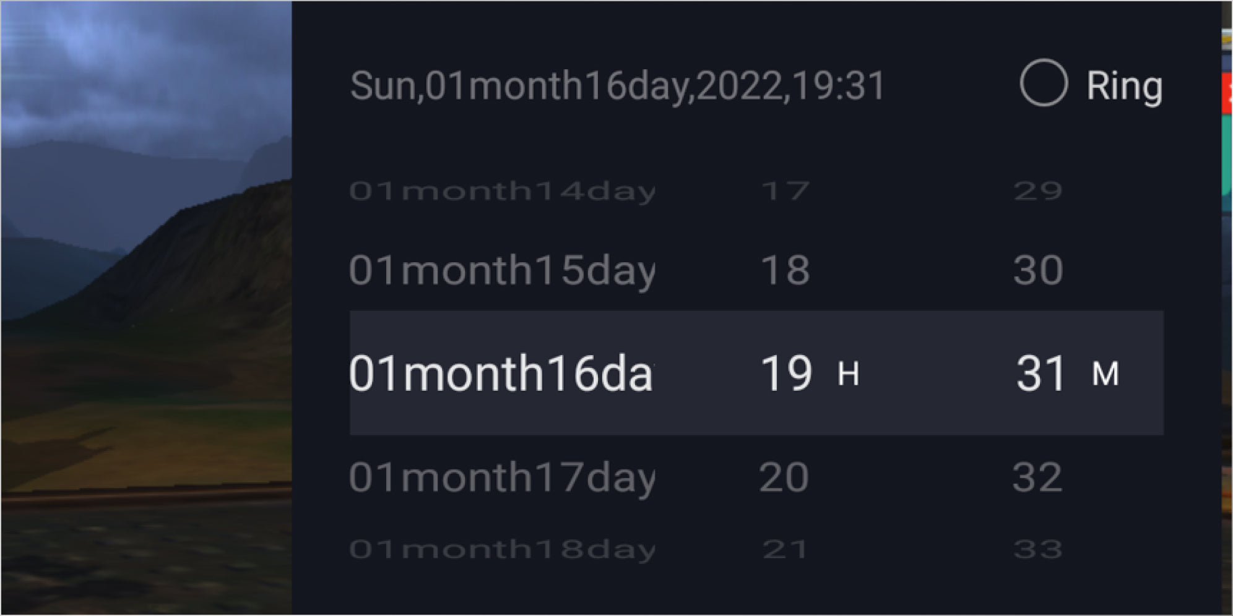
Task: Select minute 30 in the minute wheel
Action: (1038, 270)
